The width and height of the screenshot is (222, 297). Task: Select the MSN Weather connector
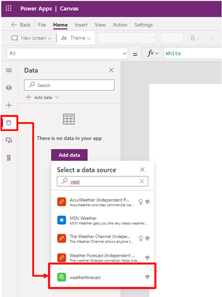pyautogui.click(x=103, y=220)
